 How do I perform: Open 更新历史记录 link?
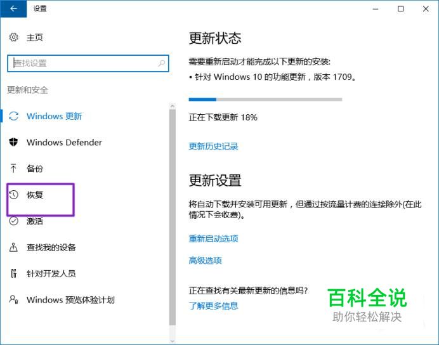tap(213, 146)
